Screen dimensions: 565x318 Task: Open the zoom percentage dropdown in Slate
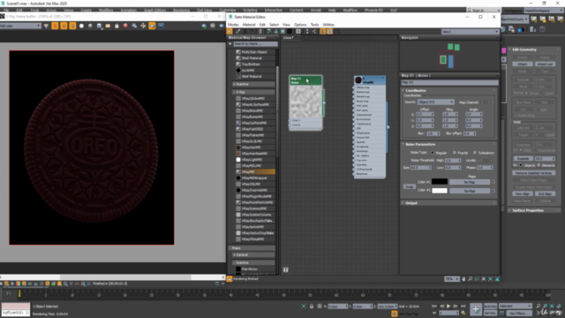(452, 279)
